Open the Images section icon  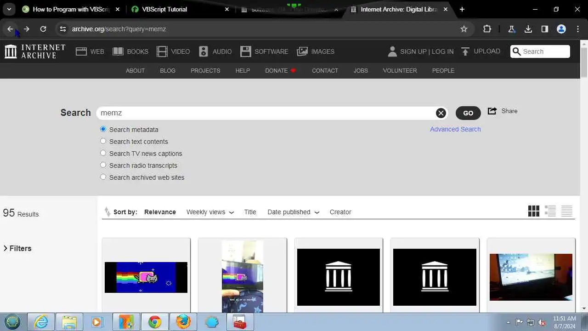[302, 51]
